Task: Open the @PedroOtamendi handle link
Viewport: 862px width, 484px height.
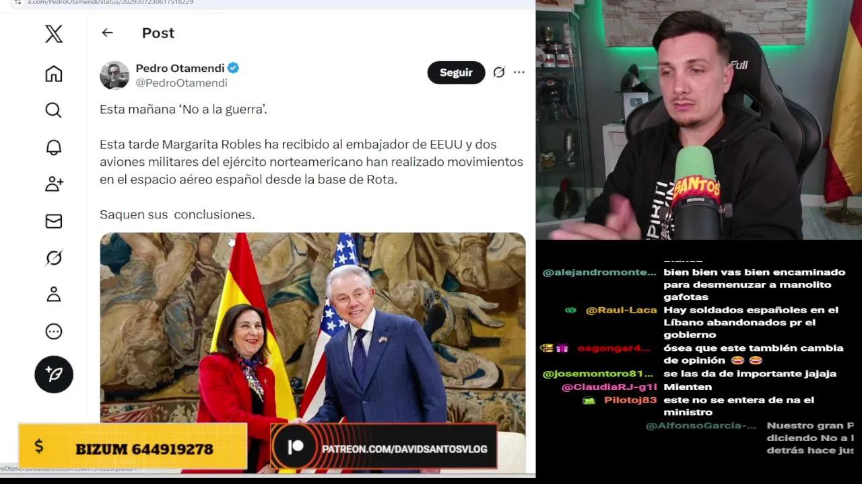Action: [182, 83]
